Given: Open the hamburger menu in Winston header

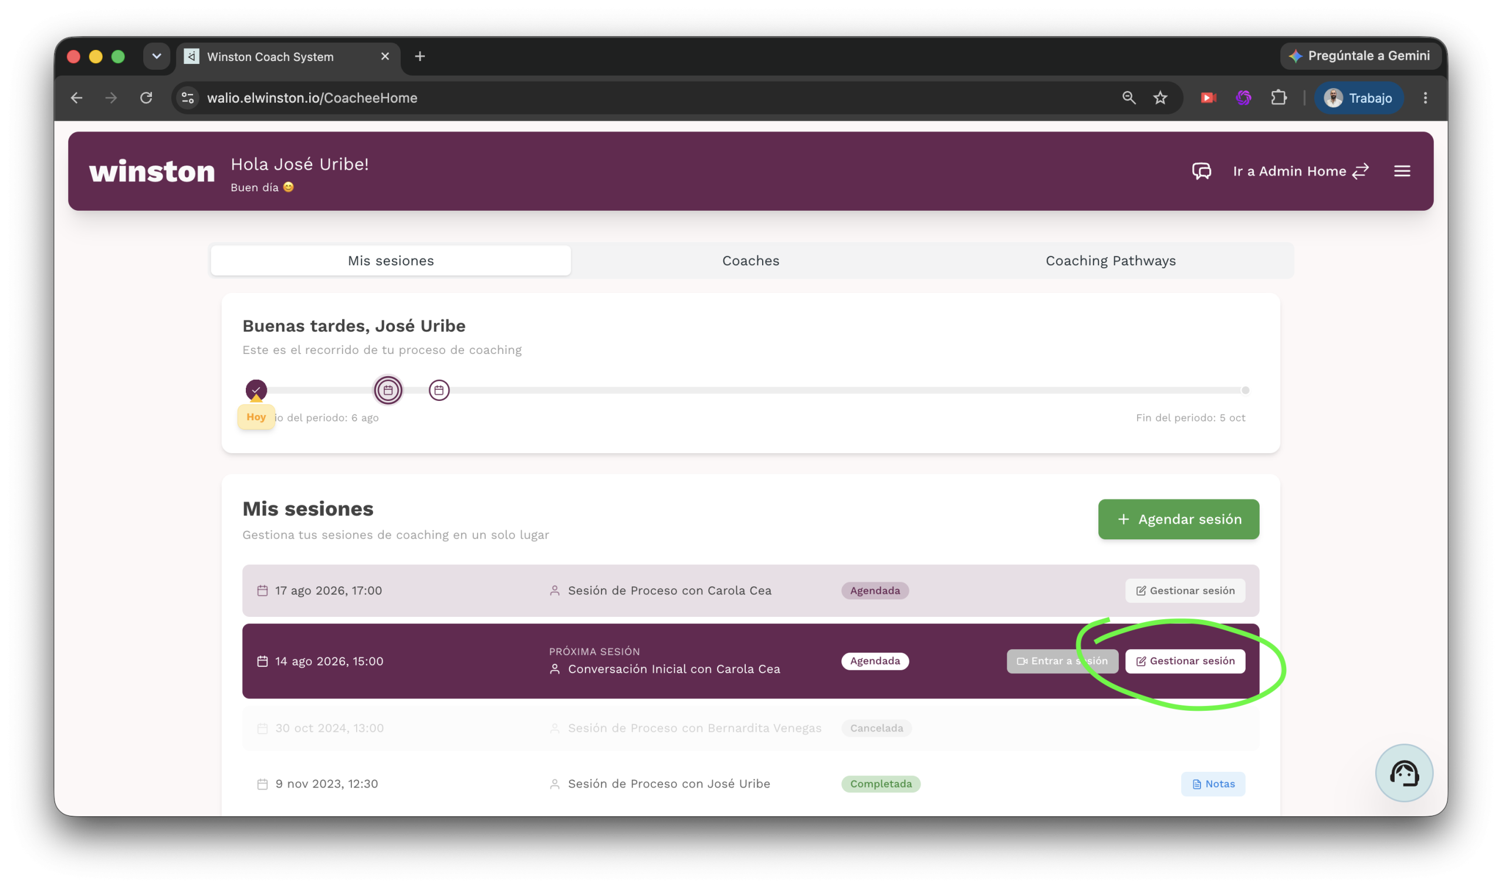Looking at the screenshot, I should [x=1402, y=171].
